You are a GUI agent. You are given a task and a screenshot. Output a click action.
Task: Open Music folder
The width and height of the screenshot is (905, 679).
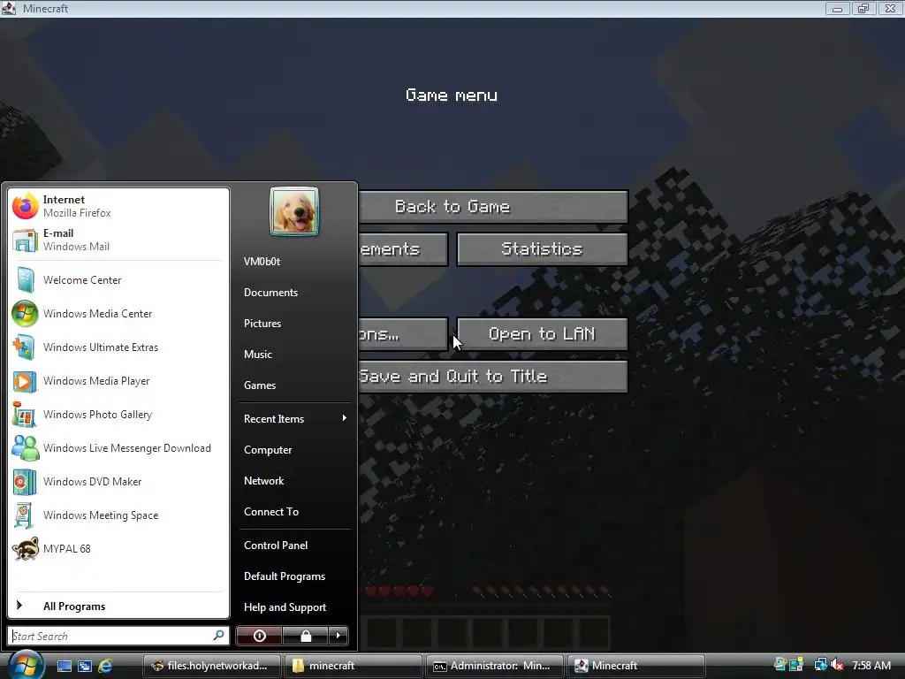[293, 354]
